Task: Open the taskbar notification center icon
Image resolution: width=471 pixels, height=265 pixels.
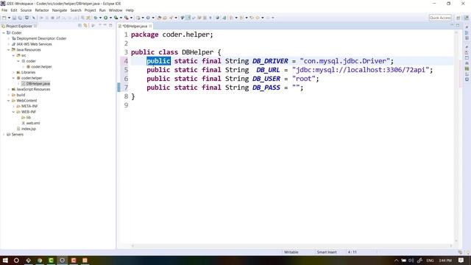Action: 461,260
